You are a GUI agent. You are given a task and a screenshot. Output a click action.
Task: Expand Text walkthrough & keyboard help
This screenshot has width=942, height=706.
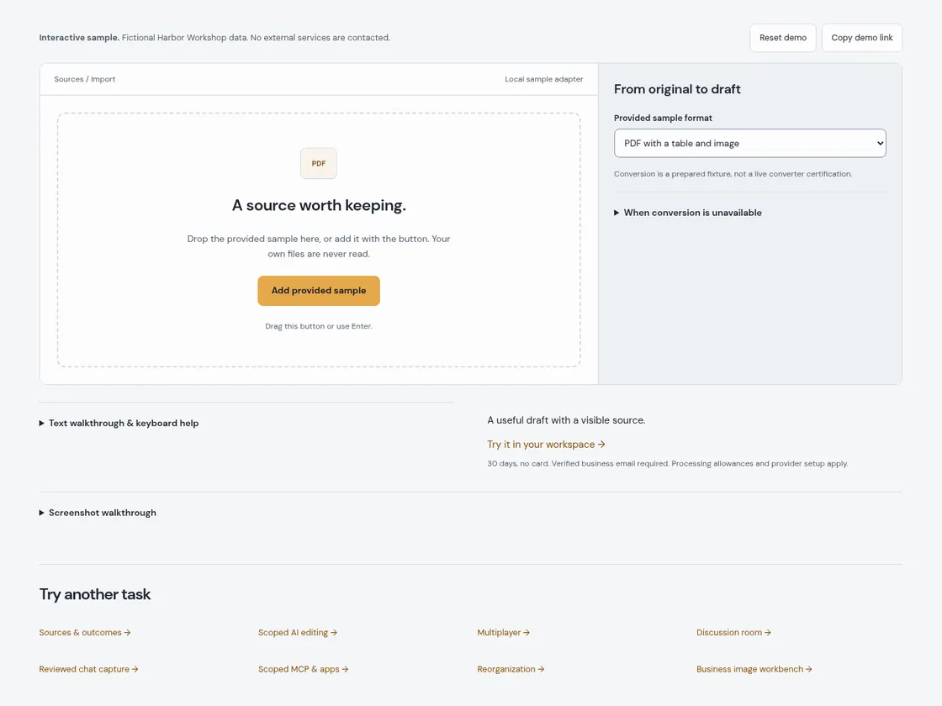click(x=119, y=424)
